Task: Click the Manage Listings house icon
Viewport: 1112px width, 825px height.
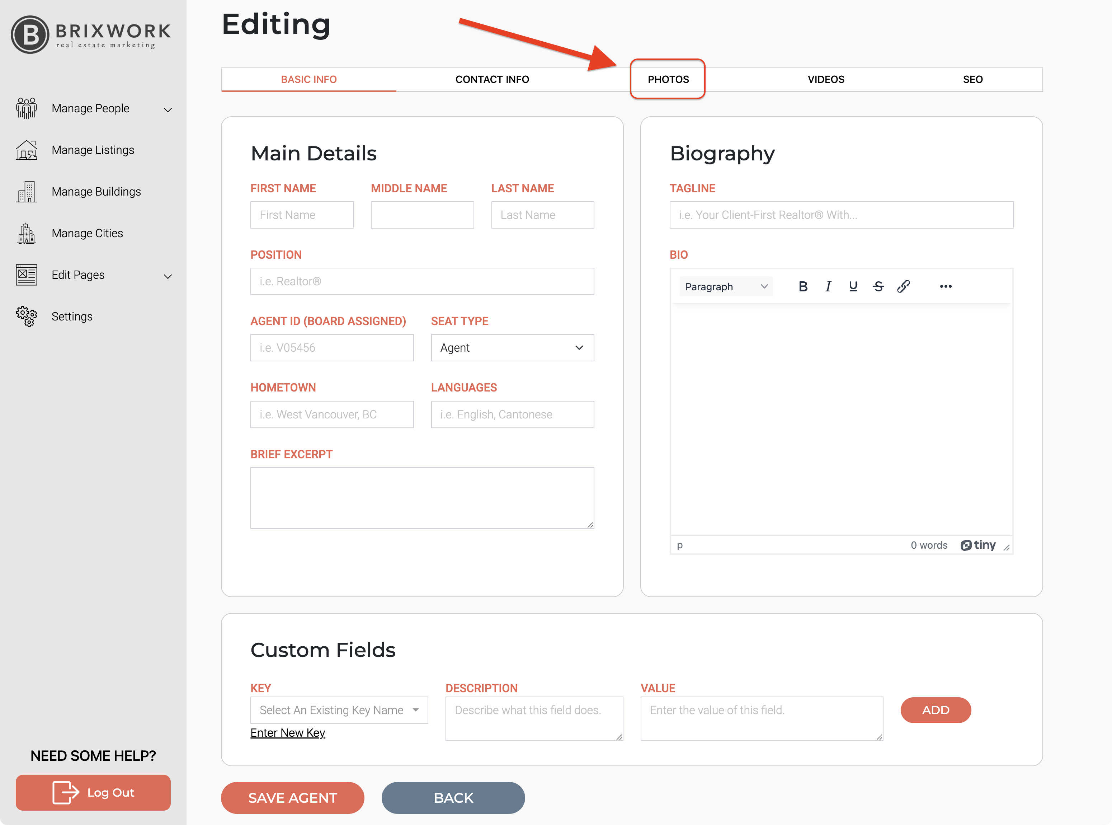Action: click(x=27, y=150)
